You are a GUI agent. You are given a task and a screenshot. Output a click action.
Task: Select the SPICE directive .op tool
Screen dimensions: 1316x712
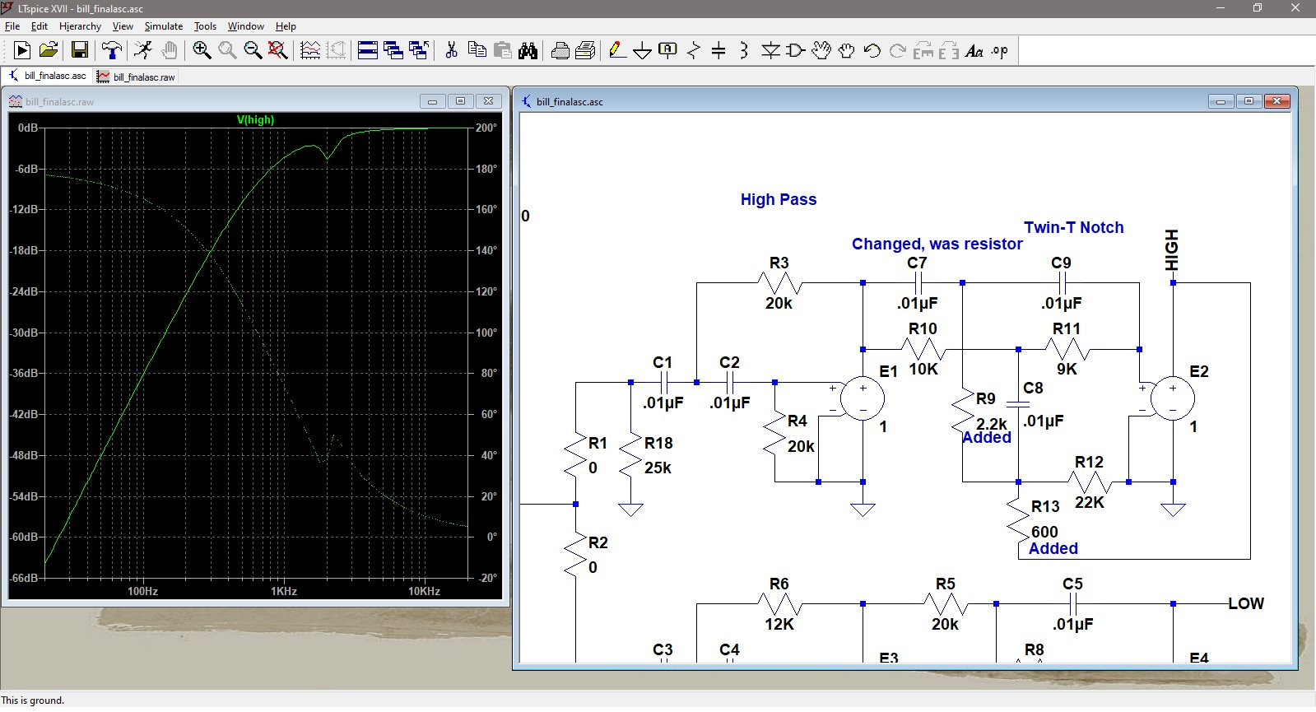tap(1000, 51)
